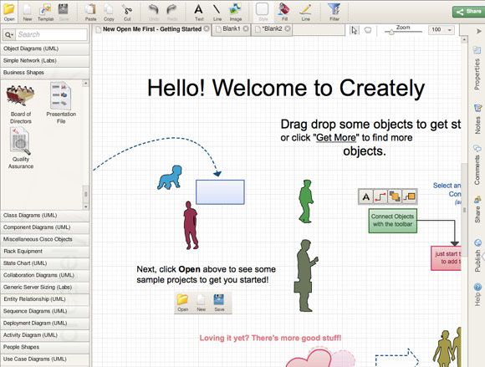Viewport: 485px width, 367px height.
Task: Expand Class Diagrams (UML) library
Action: pos(45,216)
